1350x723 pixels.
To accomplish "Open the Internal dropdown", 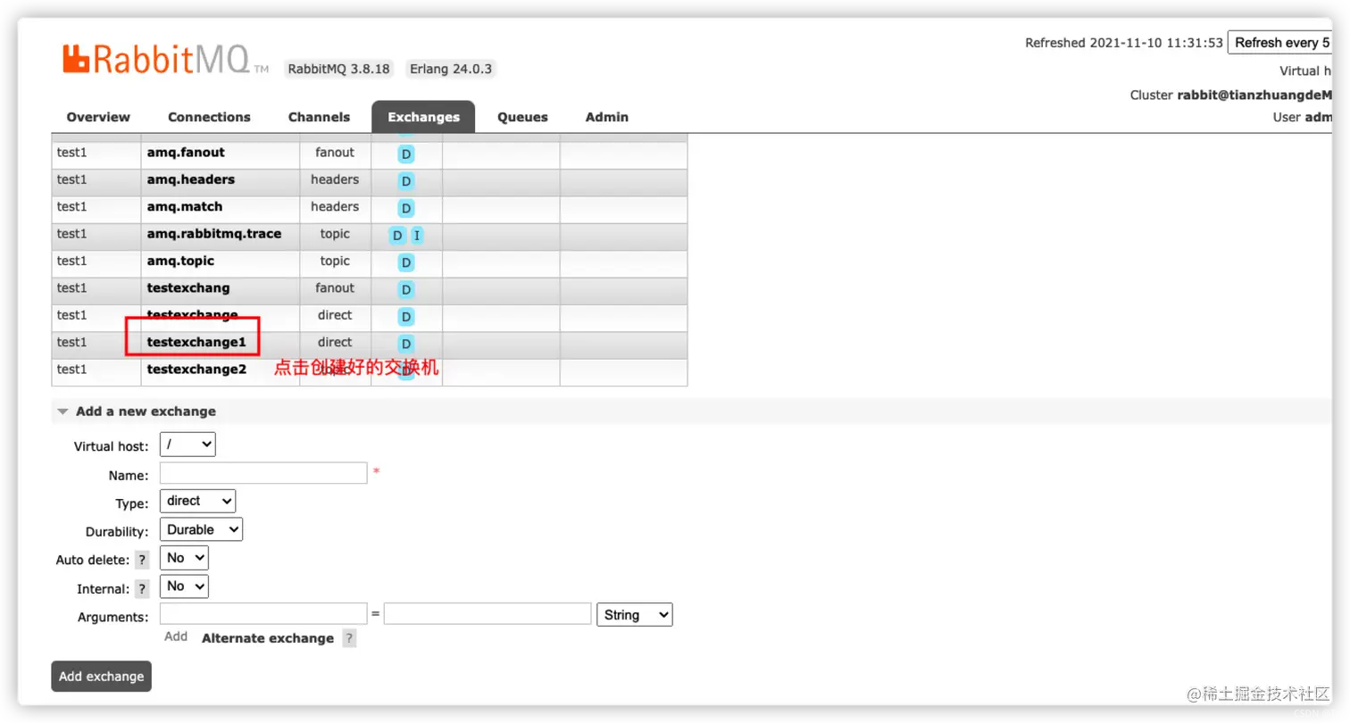I will pyautogui.click(x=184, y=586).
